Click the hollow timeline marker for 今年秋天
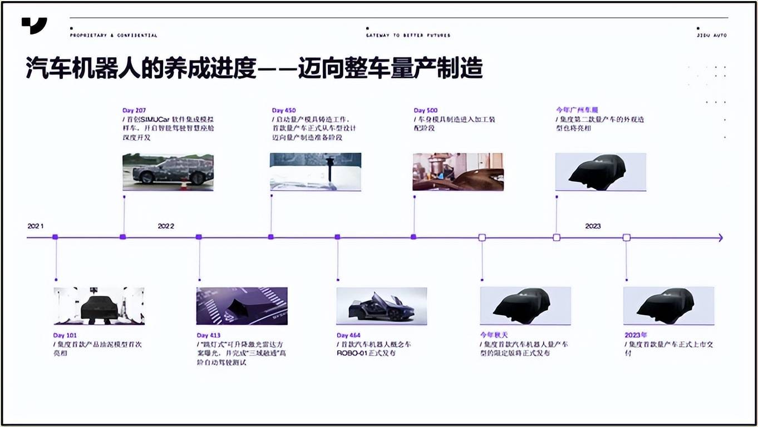 (482, 237)
